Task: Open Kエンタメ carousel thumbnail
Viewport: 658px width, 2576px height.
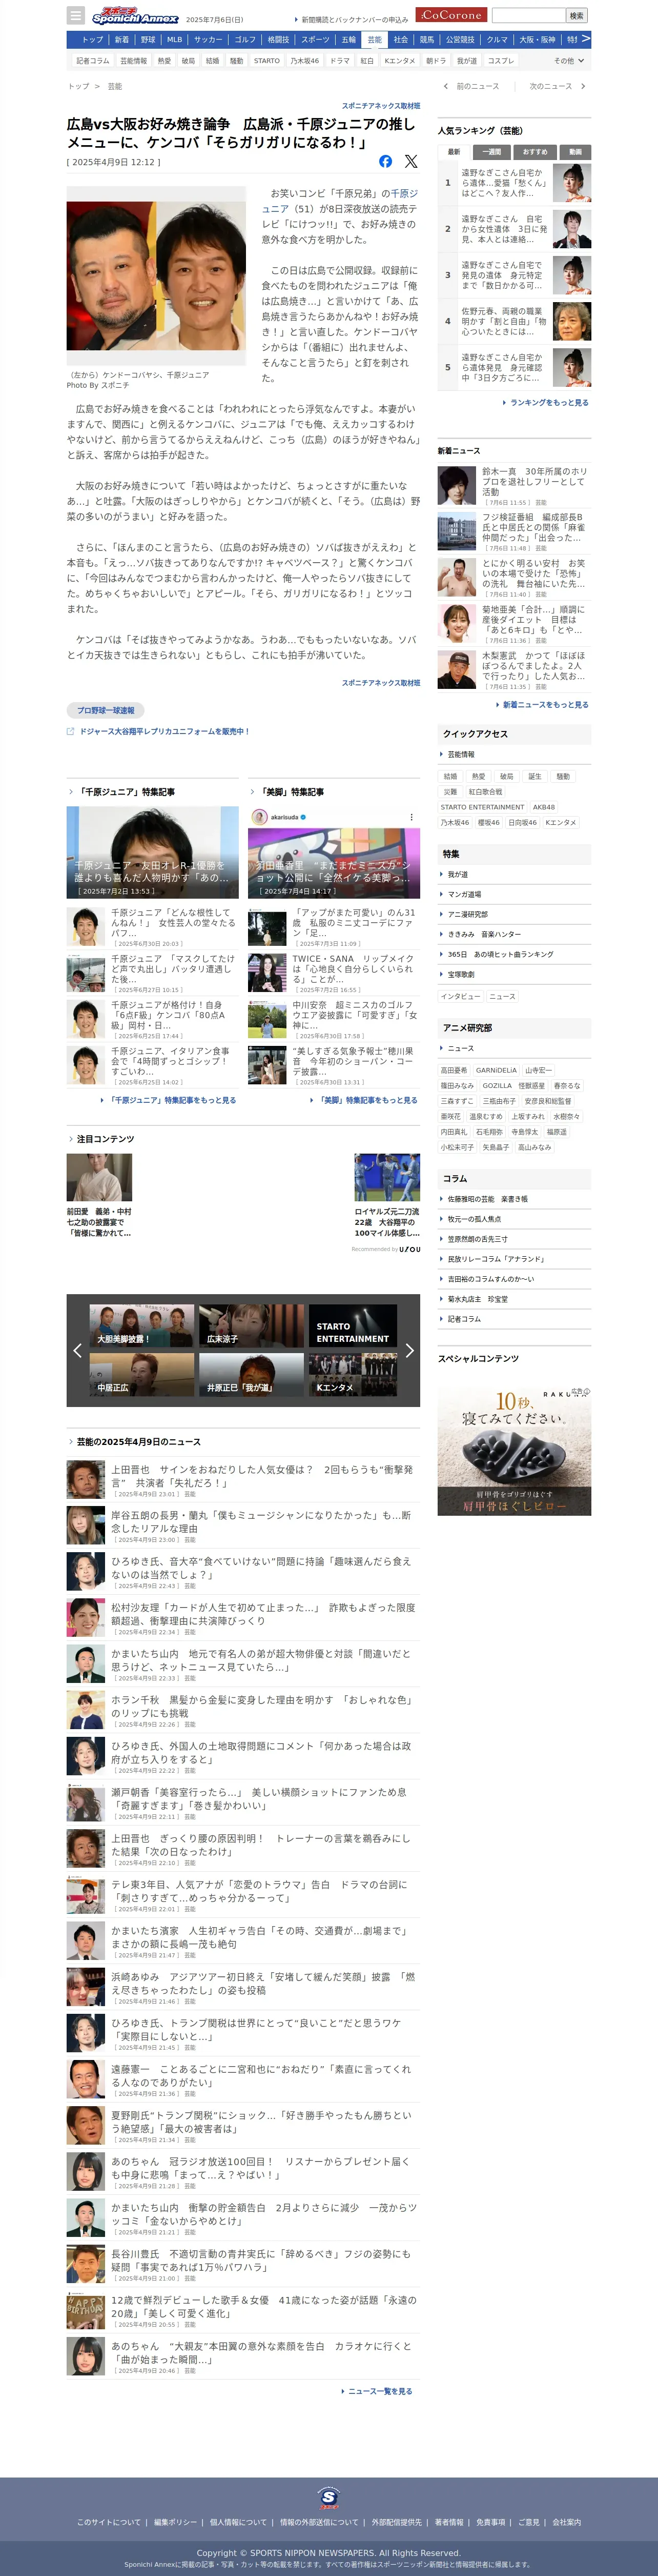Action: tap(353, 1375)
